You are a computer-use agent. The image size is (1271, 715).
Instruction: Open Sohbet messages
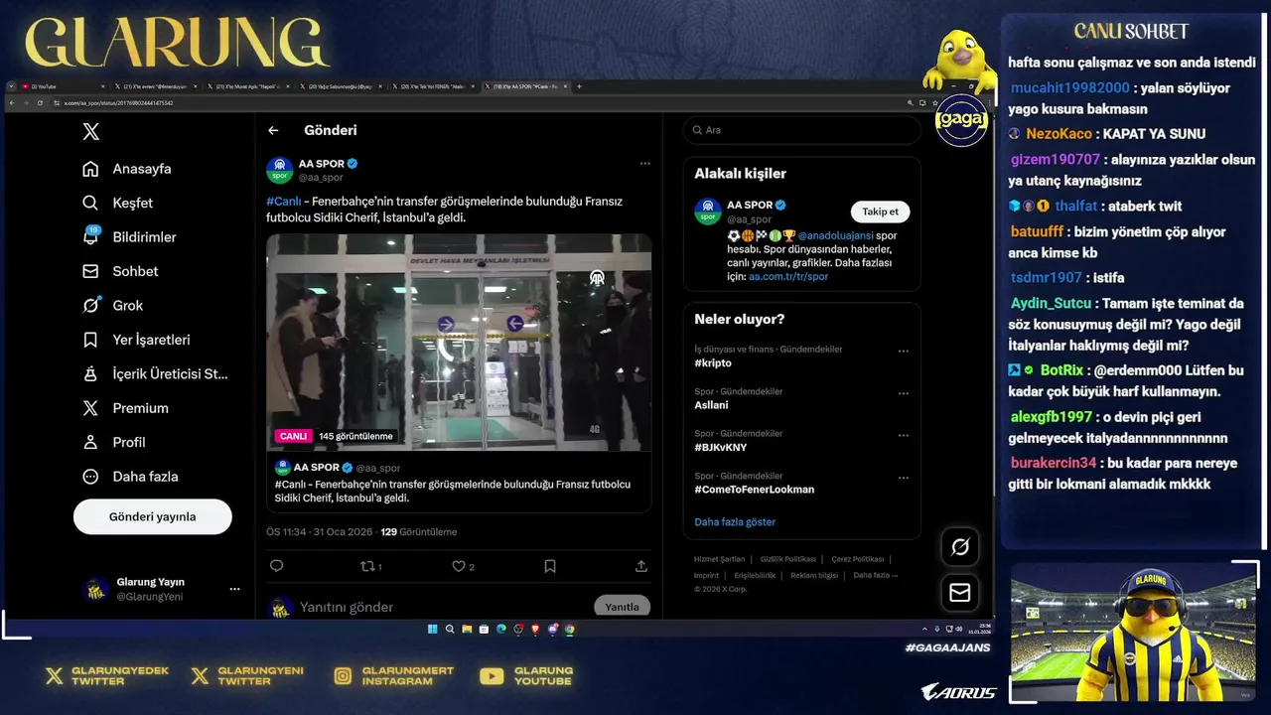pos(120,271)
